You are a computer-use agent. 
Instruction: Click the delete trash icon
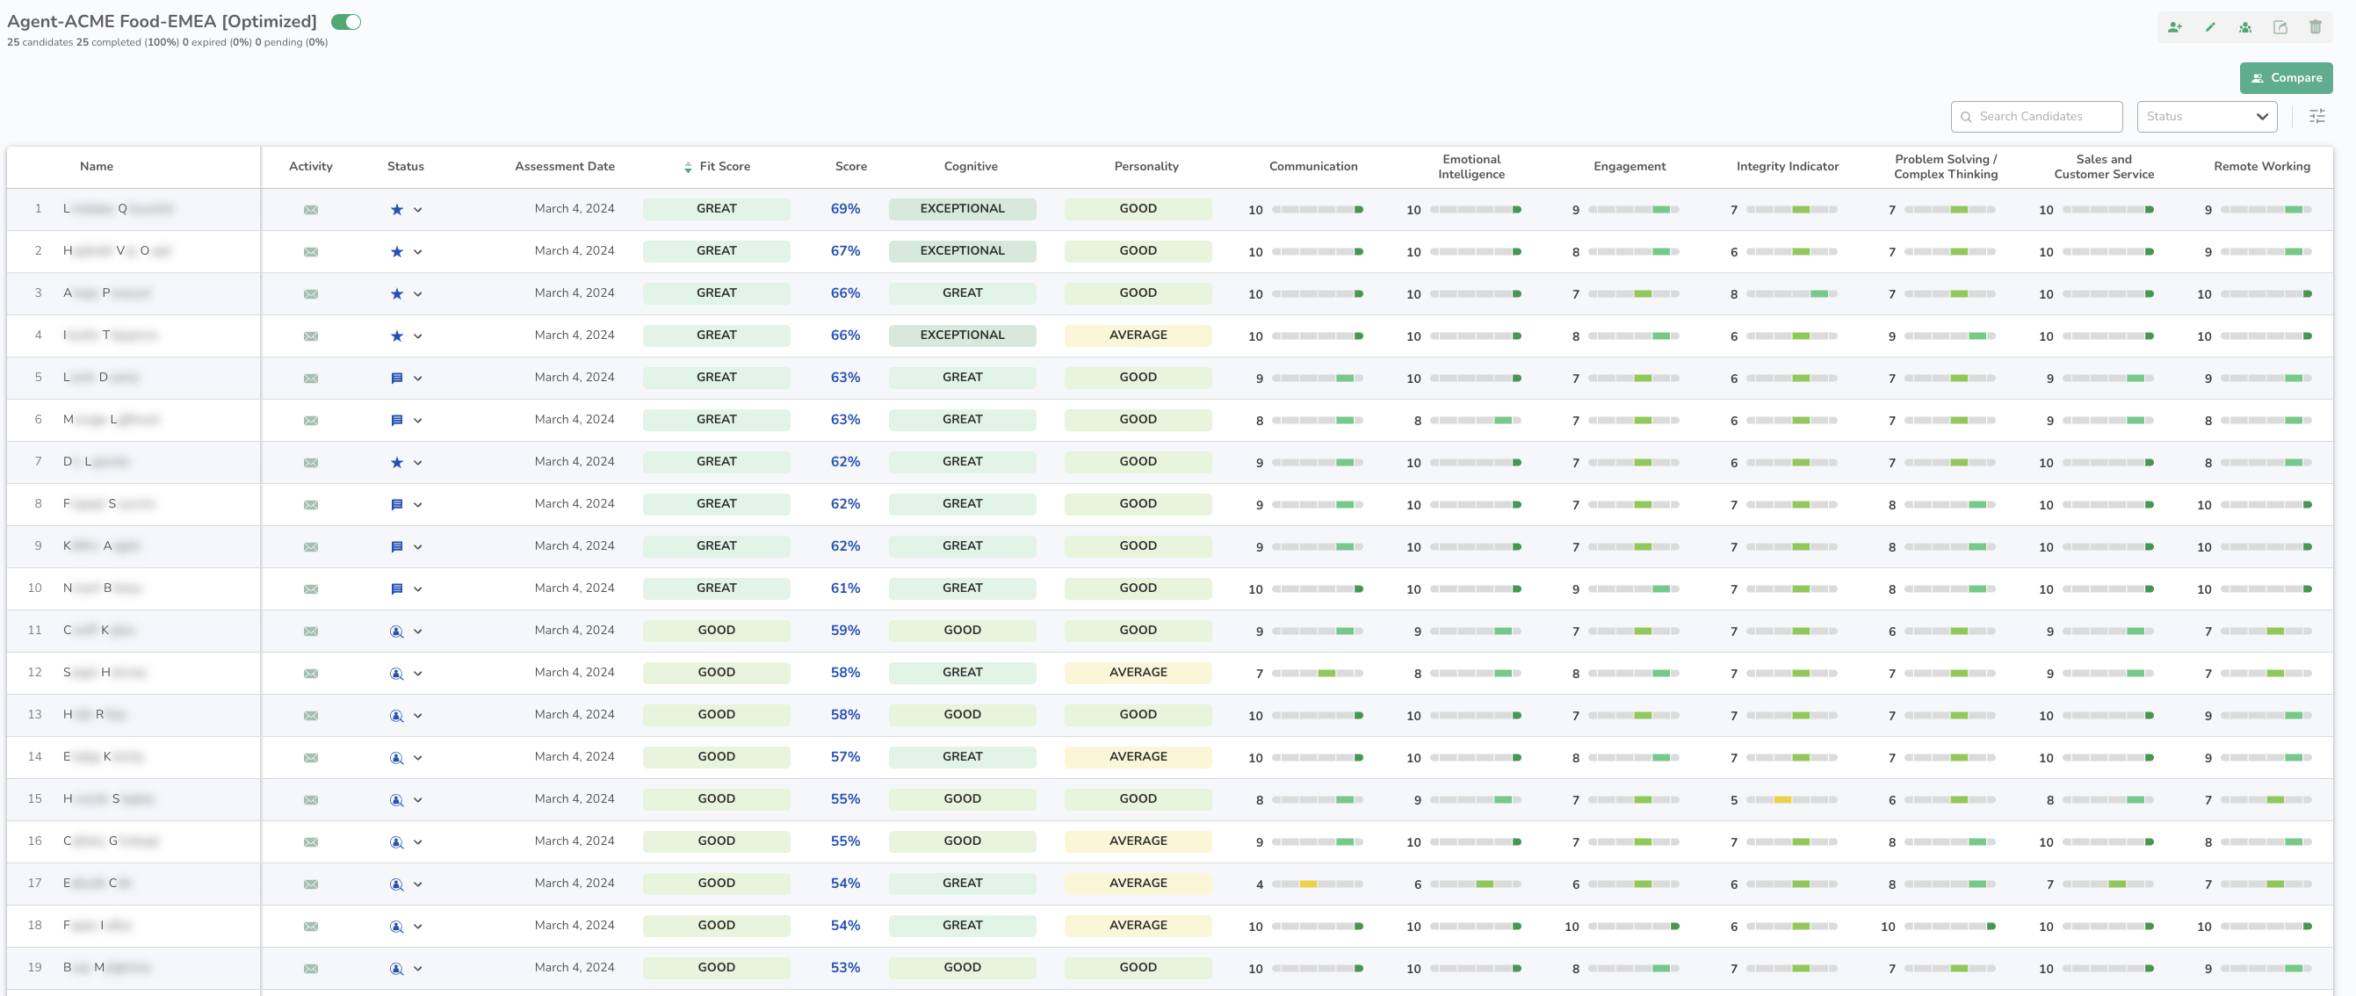[x=2315, y=27]
